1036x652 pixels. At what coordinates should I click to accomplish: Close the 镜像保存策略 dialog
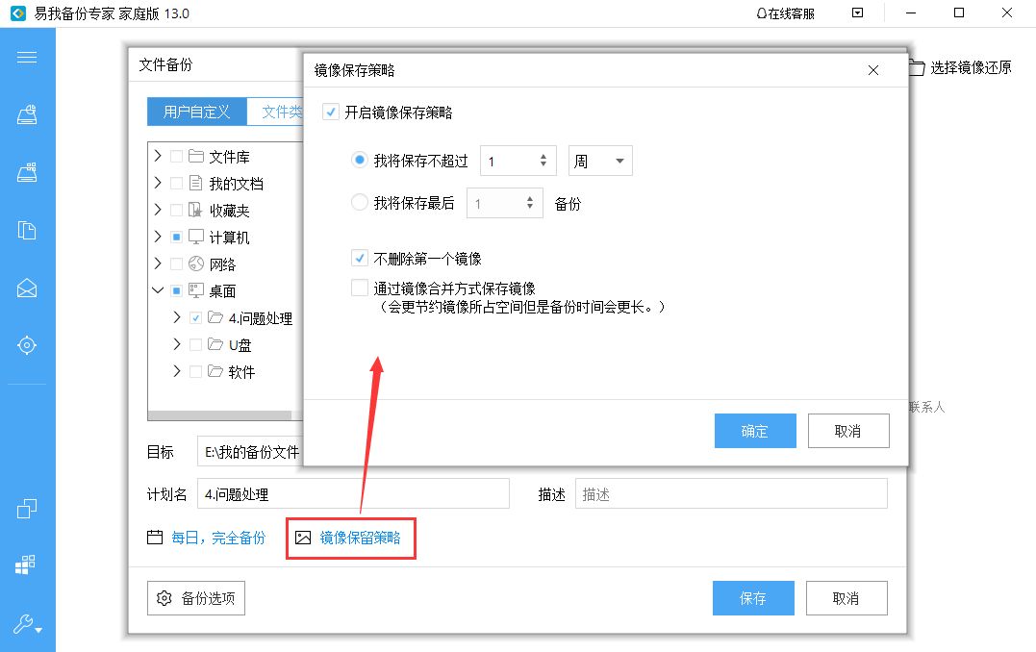click(872, 70)
